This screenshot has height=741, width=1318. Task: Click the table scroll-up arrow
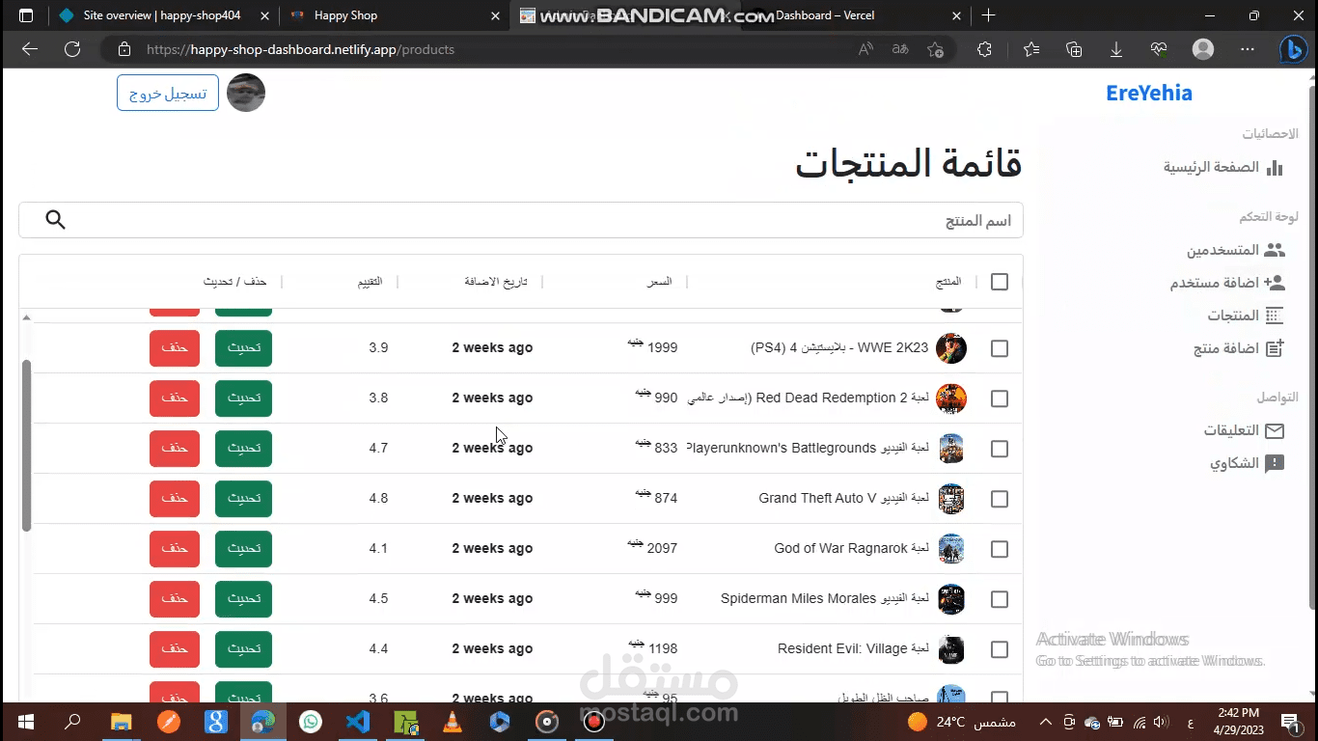point(27,317)
